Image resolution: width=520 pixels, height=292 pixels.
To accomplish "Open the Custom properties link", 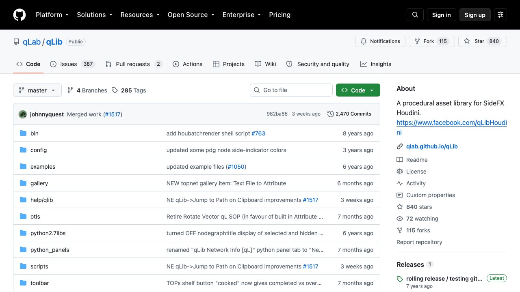I will tap(431, 195).
